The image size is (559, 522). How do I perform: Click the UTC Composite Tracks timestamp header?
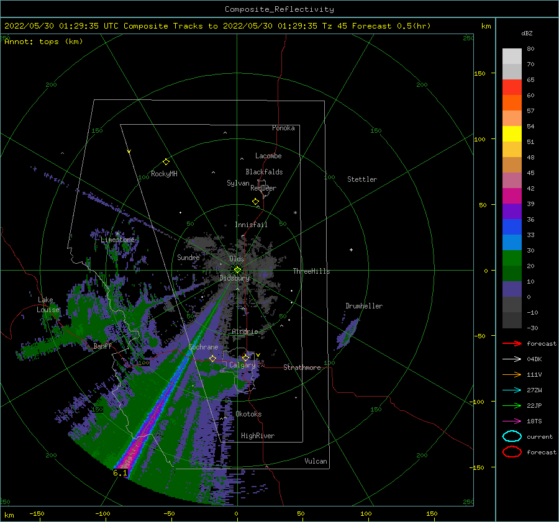[217, 26]
